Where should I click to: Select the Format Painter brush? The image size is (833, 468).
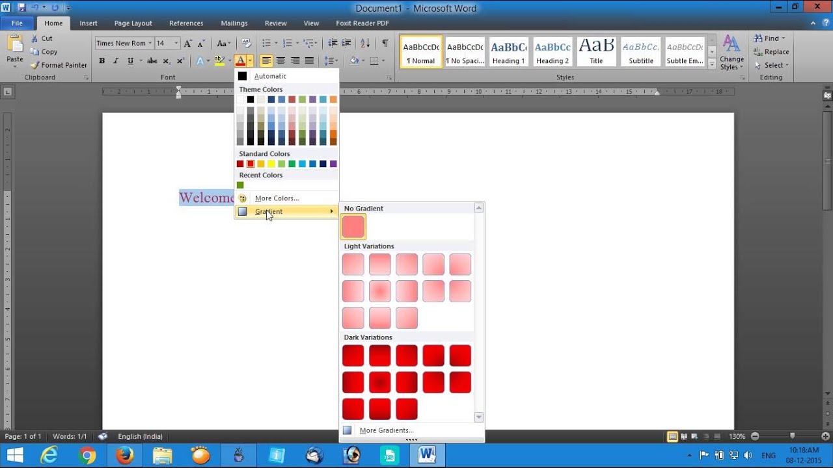click(x=34, y=65)
